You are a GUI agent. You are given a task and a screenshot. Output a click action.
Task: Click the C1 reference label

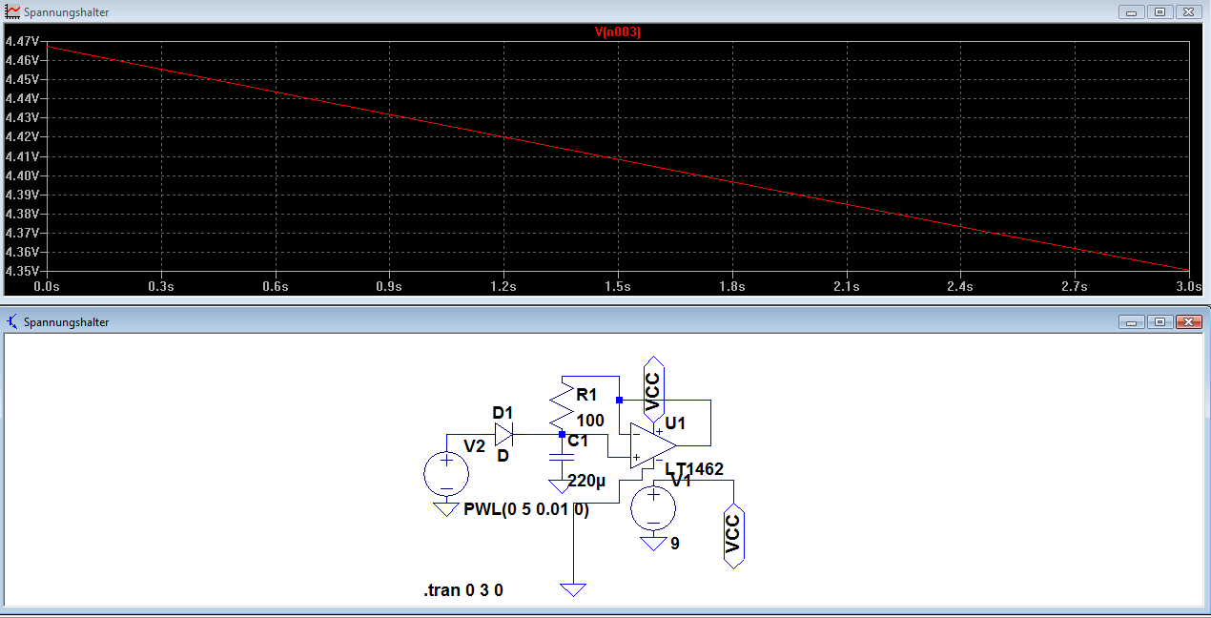(x=578, y=441)
